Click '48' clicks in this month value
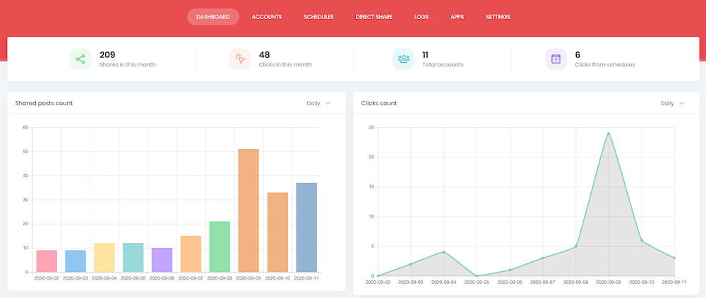This screenshot has width=706, height=298. pyautogui.click(x=264, y=55)
